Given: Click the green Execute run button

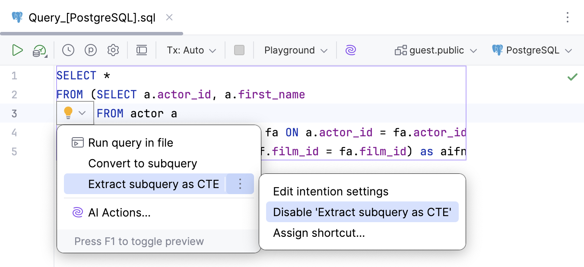Looking at the screenshot, I should point(17,50).
